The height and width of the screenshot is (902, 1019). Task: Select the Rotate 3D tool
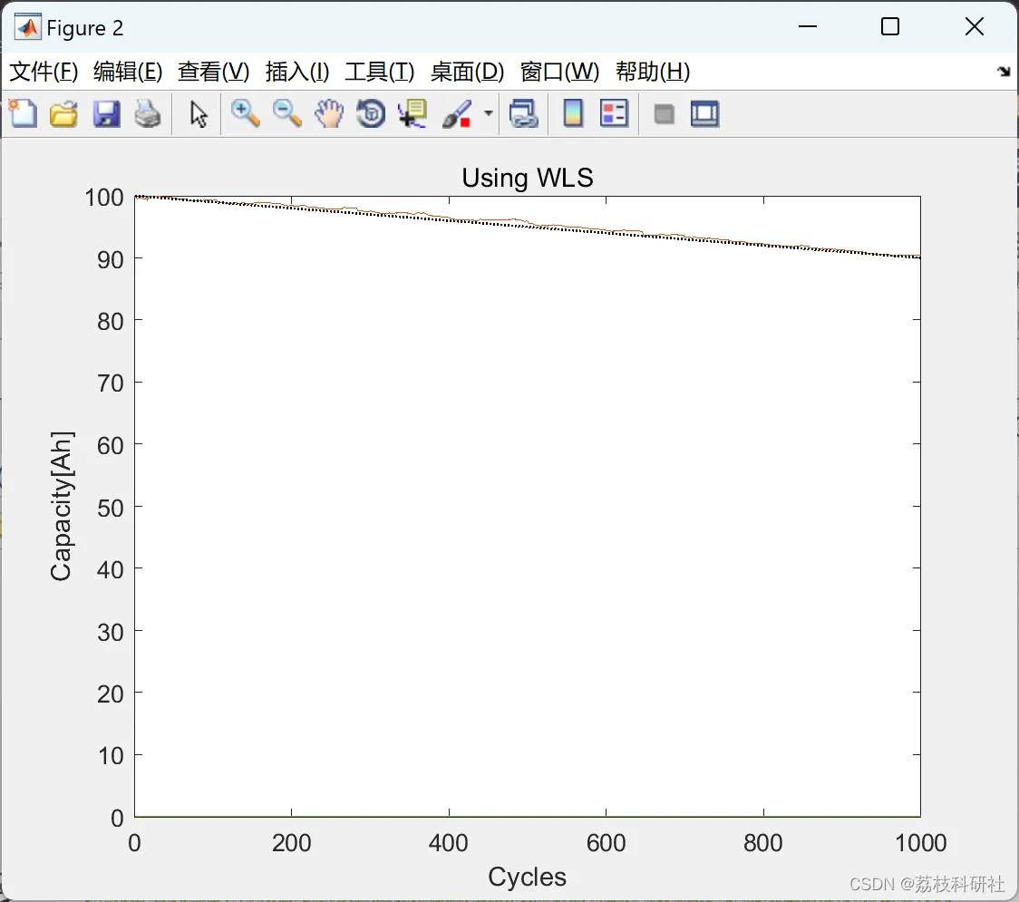tap(371, 113)
